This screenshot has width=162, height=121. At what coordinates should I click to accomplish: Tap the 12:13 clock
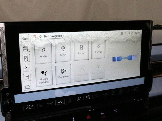(138, 33)
